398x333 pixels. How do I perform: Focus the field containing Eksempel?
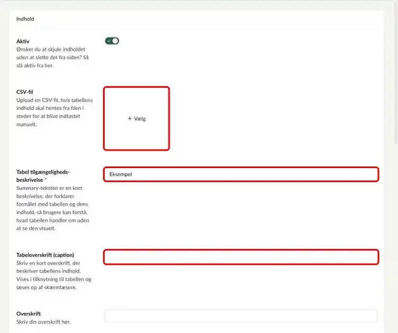pos(241,174)
